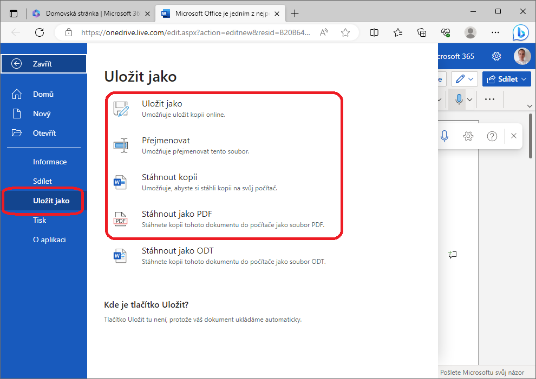
Task: Open browser Settings and more menu
Action: click(x=495, y=32)
